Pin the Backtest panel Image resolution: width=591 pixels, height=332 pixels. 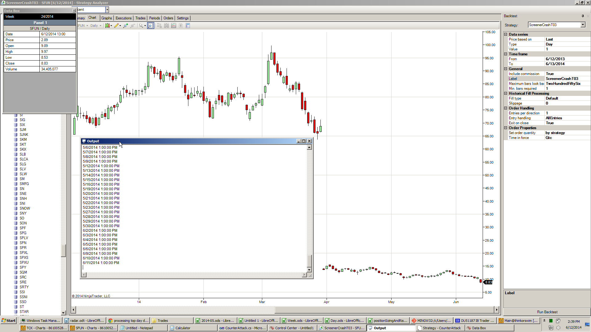583,16
